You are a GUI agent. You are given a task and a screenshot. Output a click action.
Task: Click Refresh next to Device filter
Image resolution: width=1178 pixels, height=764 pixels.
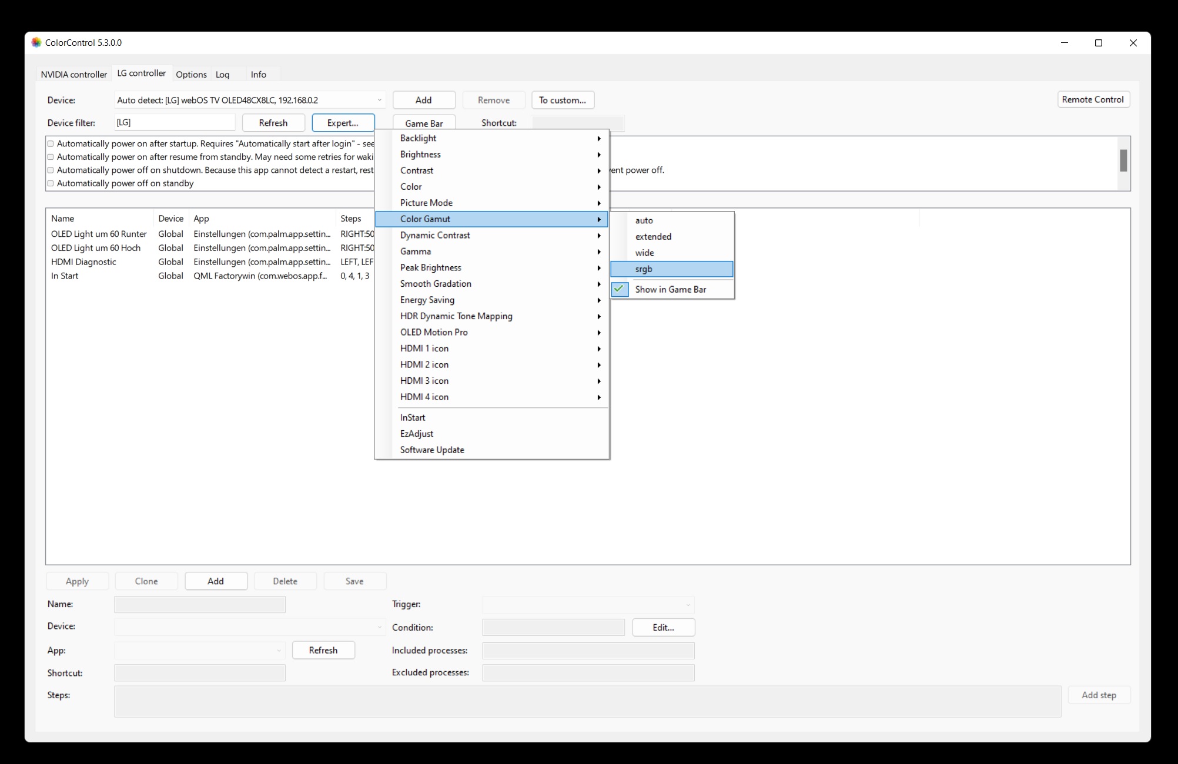[x=273, y=123]
